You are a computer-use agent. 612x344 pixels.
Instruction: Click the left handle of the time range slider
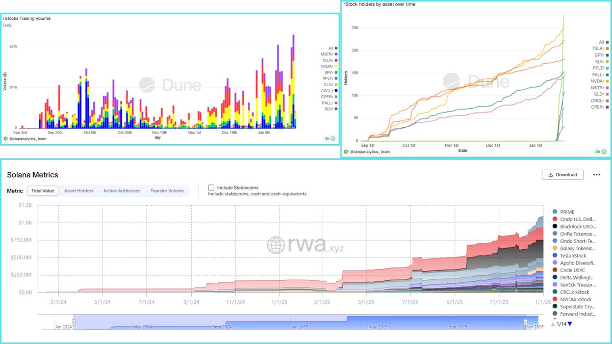click(74, 322)
